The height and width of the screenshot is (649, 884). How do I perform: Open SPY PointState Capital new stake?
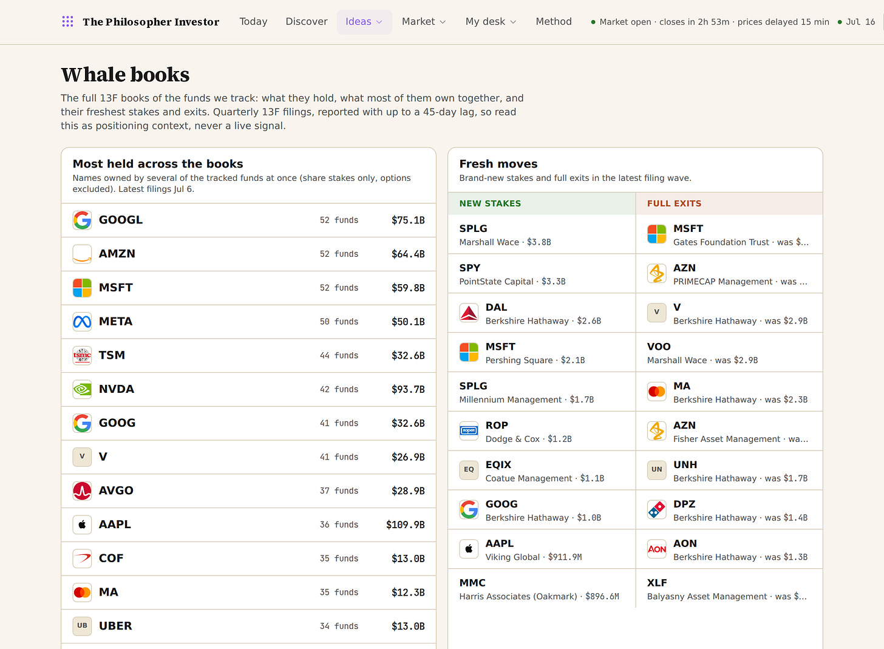pos(542,274)
